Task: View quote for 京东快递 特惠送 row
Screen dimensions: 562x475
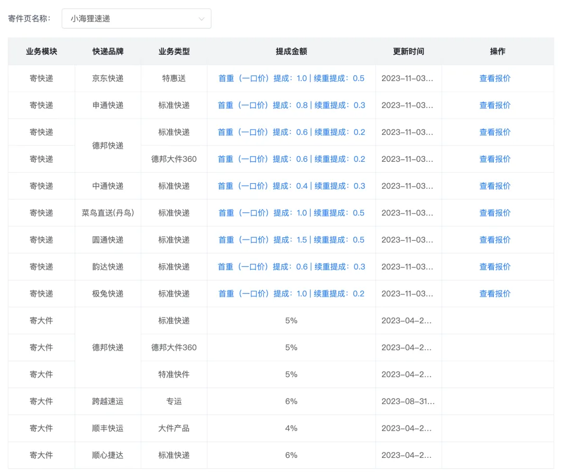Action: (x=495, y=79)
